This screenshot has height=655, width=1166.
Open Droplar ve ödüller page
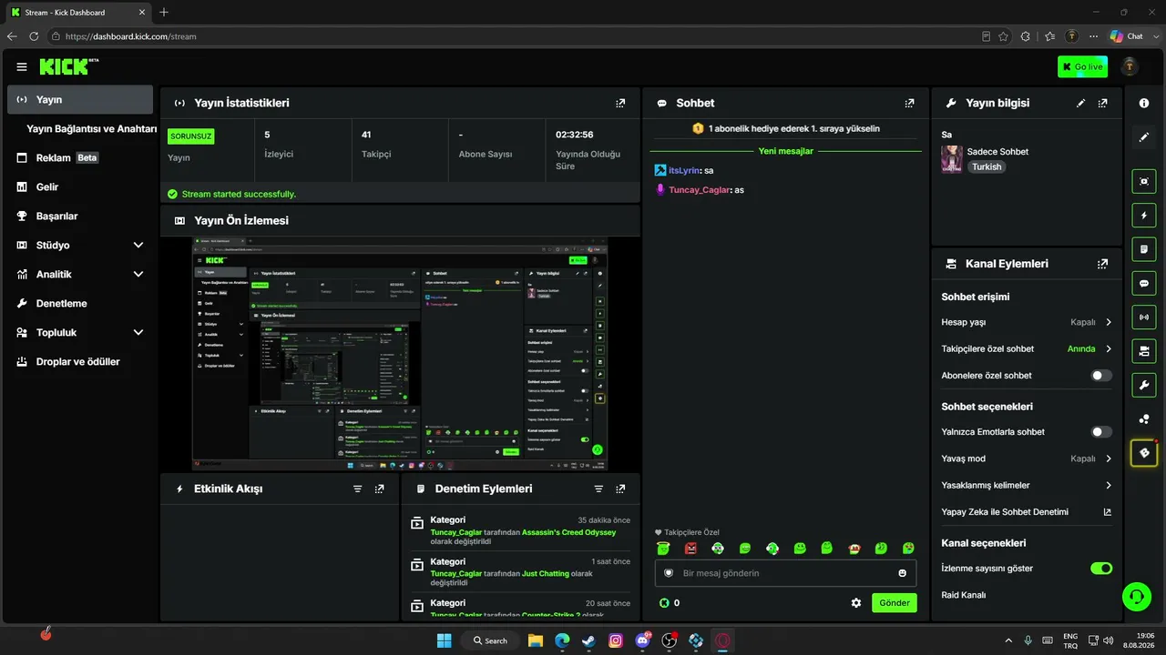[x=80, y=362]
